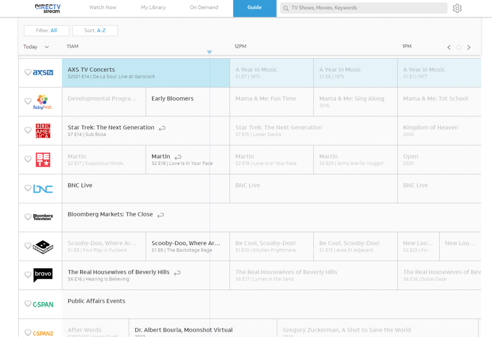Screen dimensions: 492x337
Task: Click the BBC America channel logo
Action: tap(43, 130)
